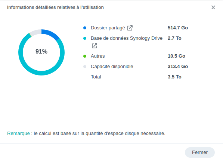Select the Dossier partagé label

pos(108,28)
